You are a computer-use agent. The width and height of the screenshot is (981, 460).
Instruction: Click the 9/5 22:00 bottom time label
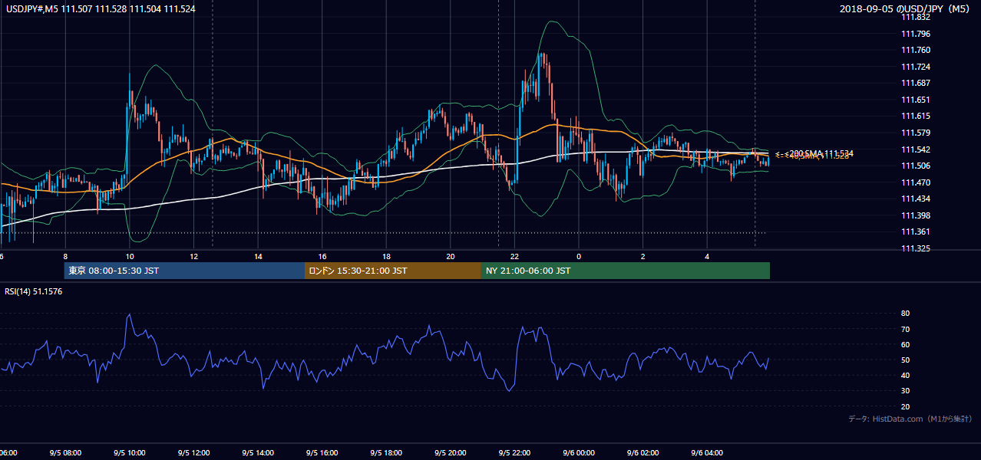(x=514, y=453)
